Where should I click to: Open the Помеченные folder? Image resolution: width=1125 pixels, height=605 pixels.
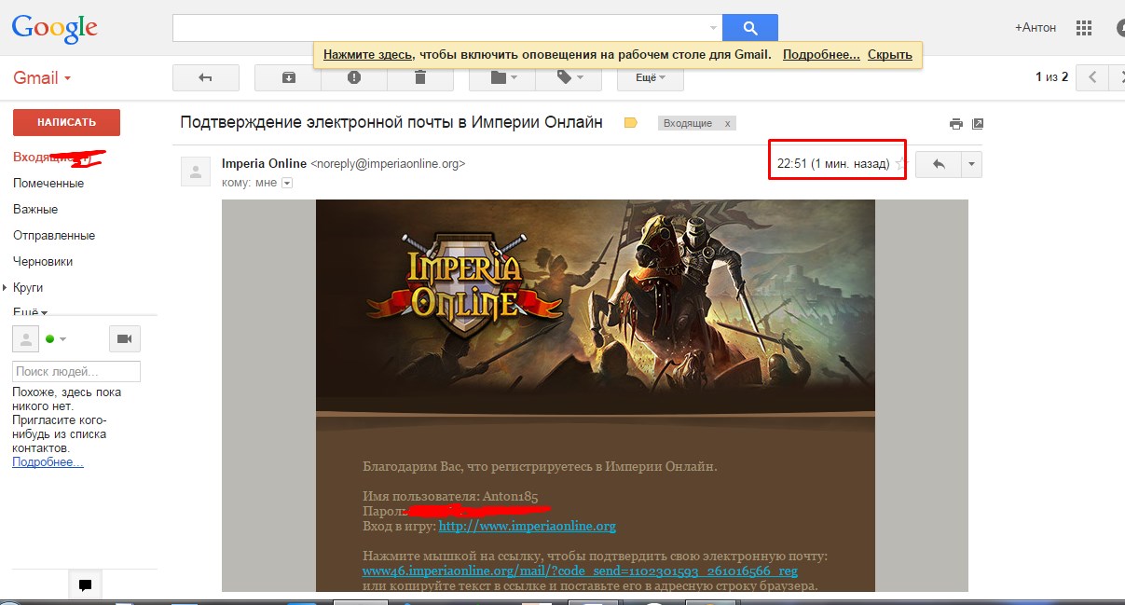tap(48, 183)
